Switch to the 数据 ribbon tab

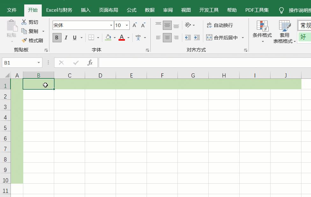coord(149,10)
